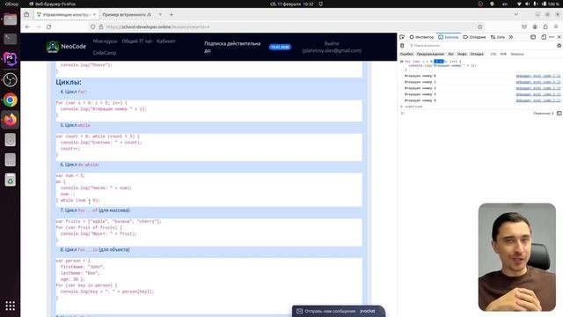
Task: Toggle the Предупреждения console filter
Action: click(x=430, y=54)
